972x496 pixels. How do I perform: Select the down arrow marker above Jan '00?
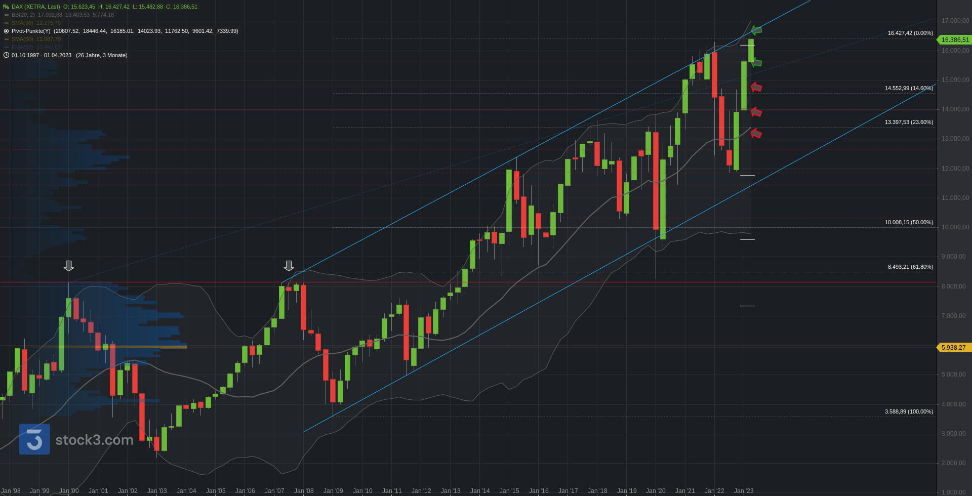69,266
